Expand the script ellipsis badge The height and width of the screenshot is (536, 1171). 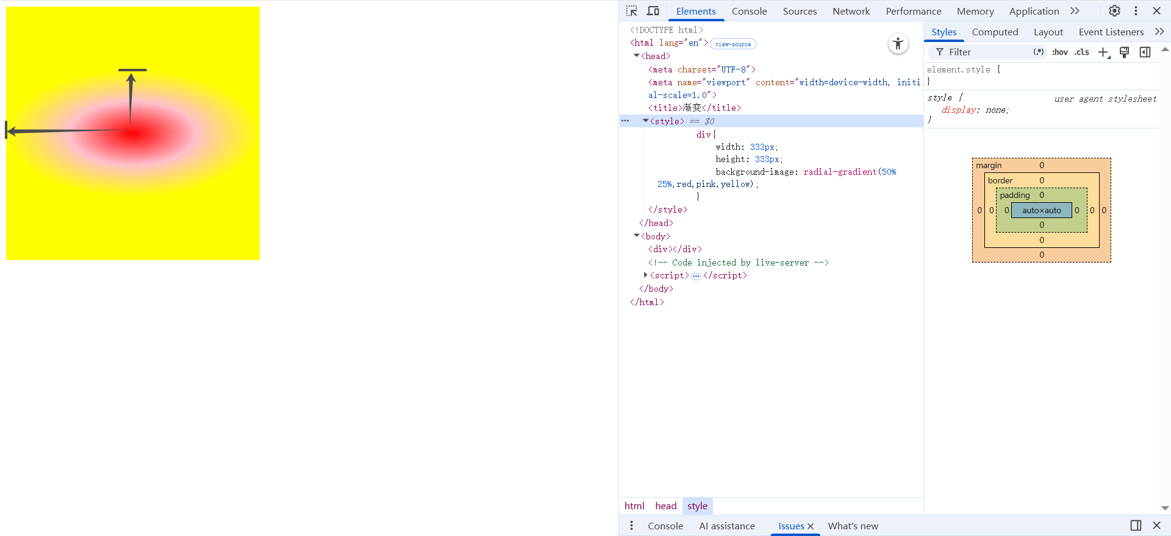tap(696, 276)
